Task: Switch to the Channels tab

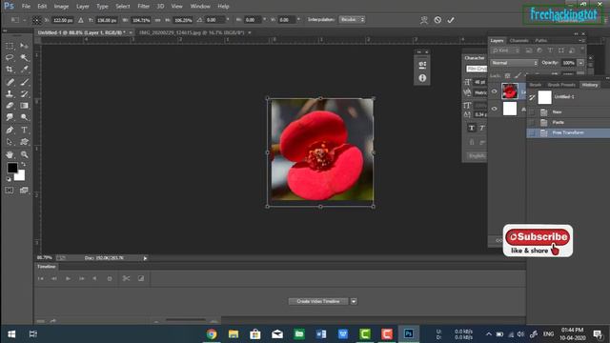Action: 518,40
